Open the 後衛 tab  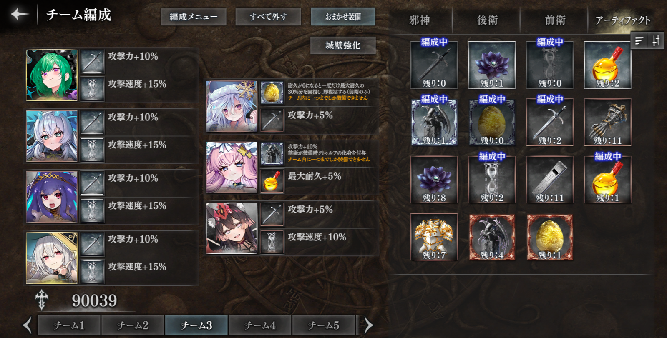pyautogui.click(x=487, y=20)
